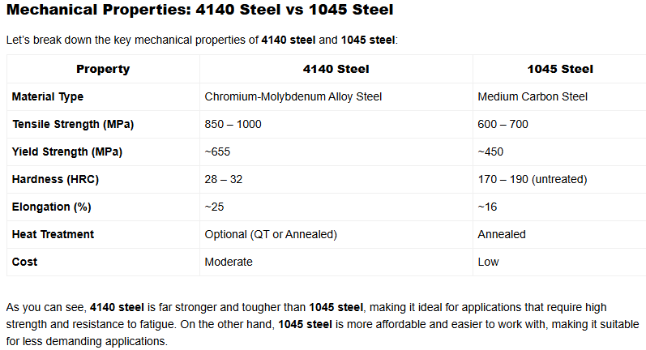This screenshot has height=350, width=646.
Task: Click the '~25' elongation value
Action: click(215, 207)
